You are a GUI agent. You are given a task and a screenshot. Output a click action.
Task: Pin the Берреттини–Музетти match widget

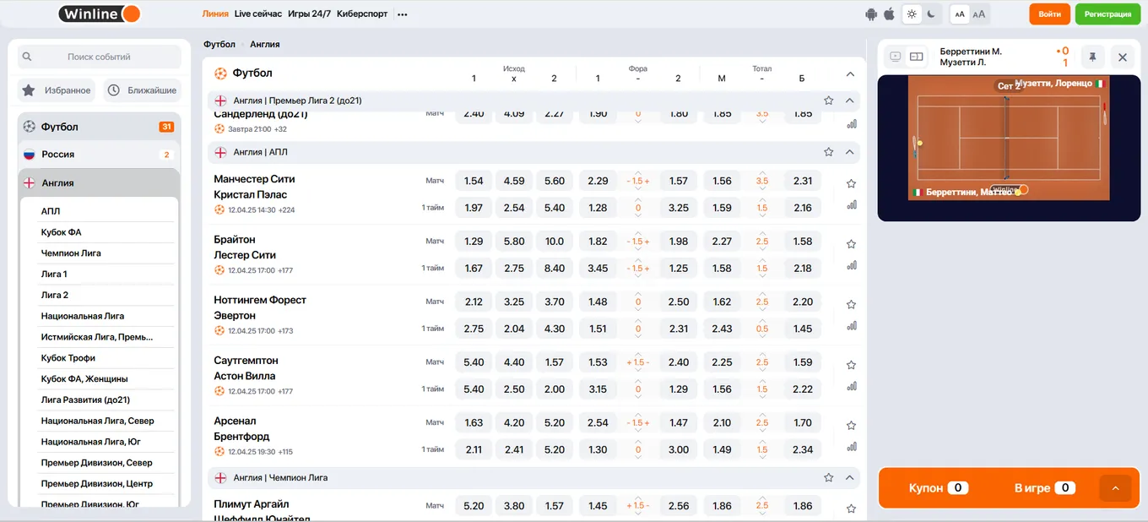click(1092, 57)
